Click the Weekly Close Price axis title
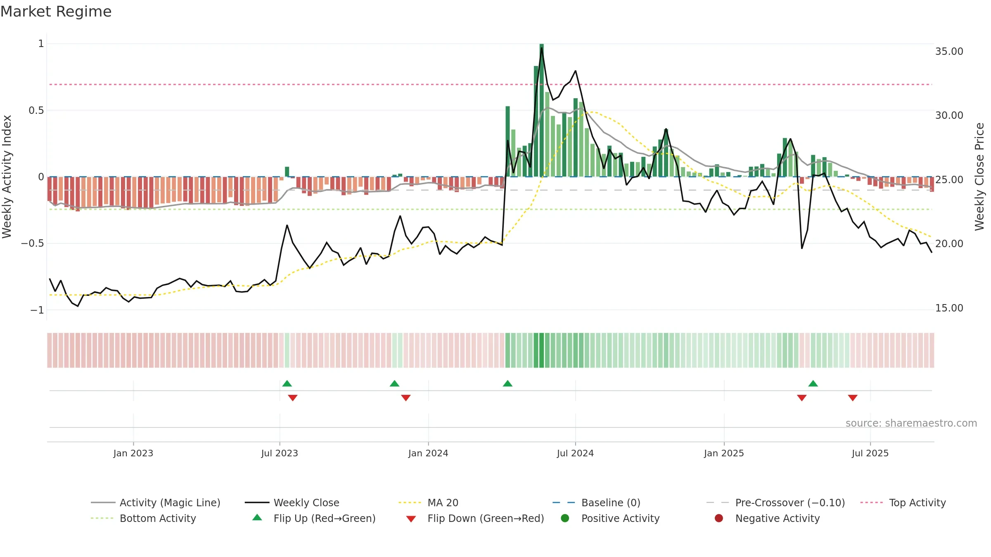The width and height of the screenshot is (991, 557). click(x=979, y=177)
